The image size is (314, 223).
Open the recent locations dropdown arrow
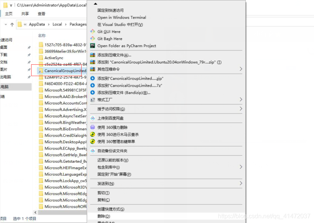[x=6, y=24]
